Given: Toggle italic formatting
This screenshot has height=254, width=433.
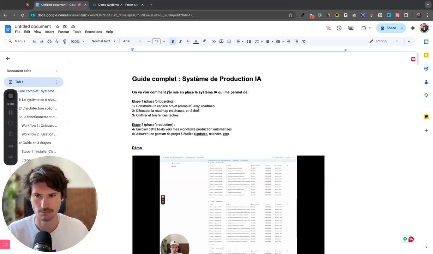Looking at the screenshot, I should [x=180, y=41].
